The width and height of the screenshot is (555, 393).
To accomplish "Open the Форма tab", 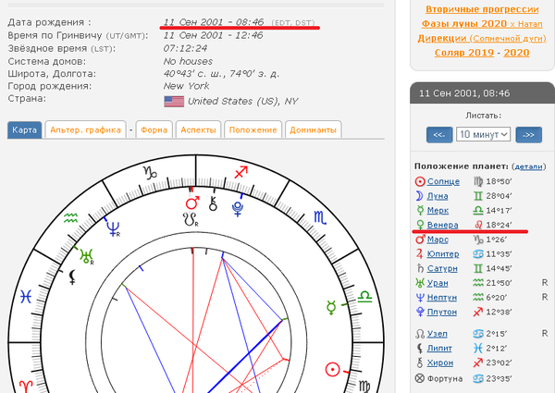I will point(154,129).
